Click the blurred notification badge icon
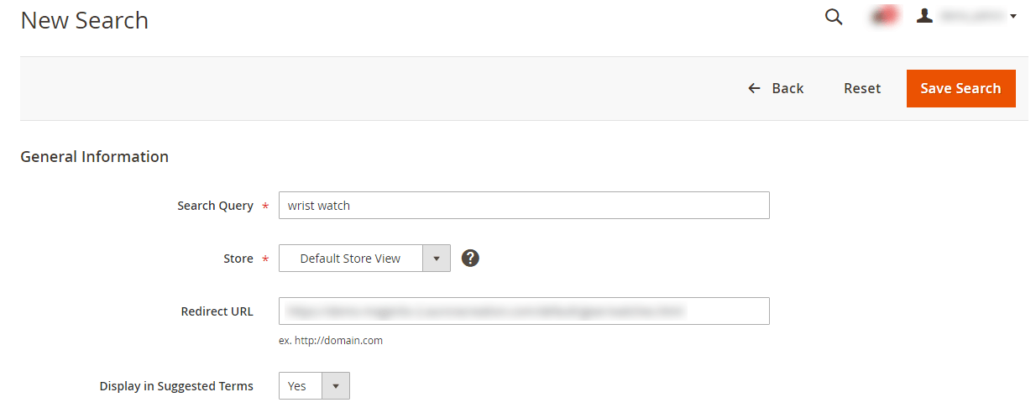This screenshot has height=413, width=1036. coord(884,16)
